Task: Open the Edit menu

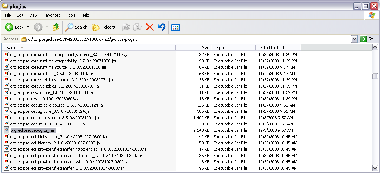Action: [x=20, y=15]
